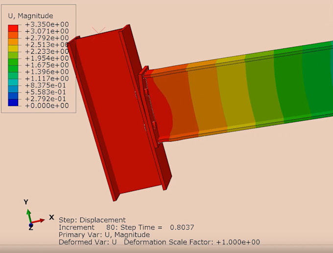The width and height of the screenshot is (333, 253).
Task: Click the legend value +2.792e-01
Action: click(x=46, y=99)
